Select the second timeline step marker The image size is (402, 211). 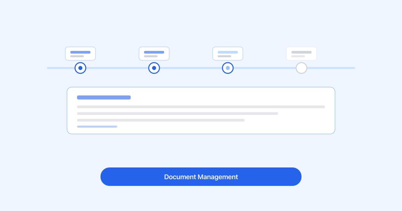pyautogui.click(x=154, y=68)
